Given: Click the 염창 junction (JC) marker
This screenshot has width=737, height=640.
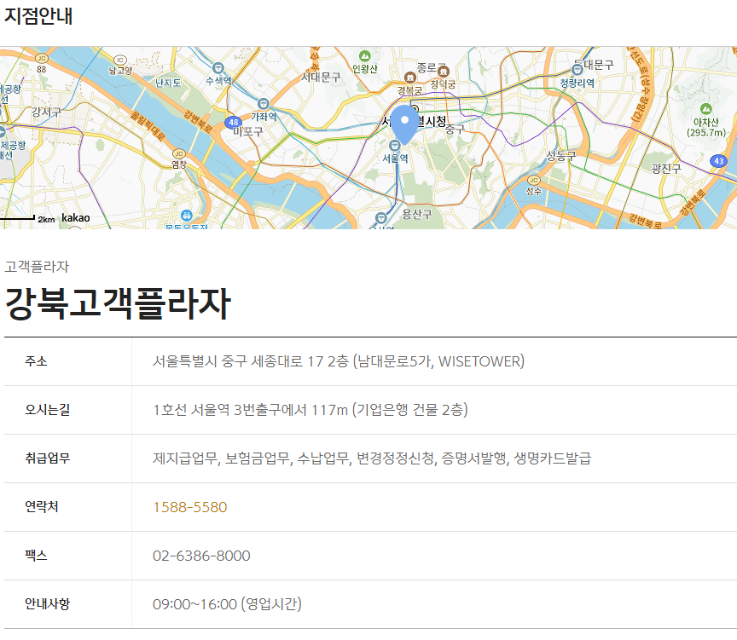Looking at the screenshot, I should (179, 154).
